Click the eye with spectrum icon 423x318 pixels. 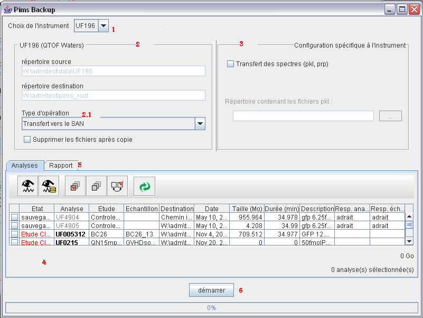point(27,187)
